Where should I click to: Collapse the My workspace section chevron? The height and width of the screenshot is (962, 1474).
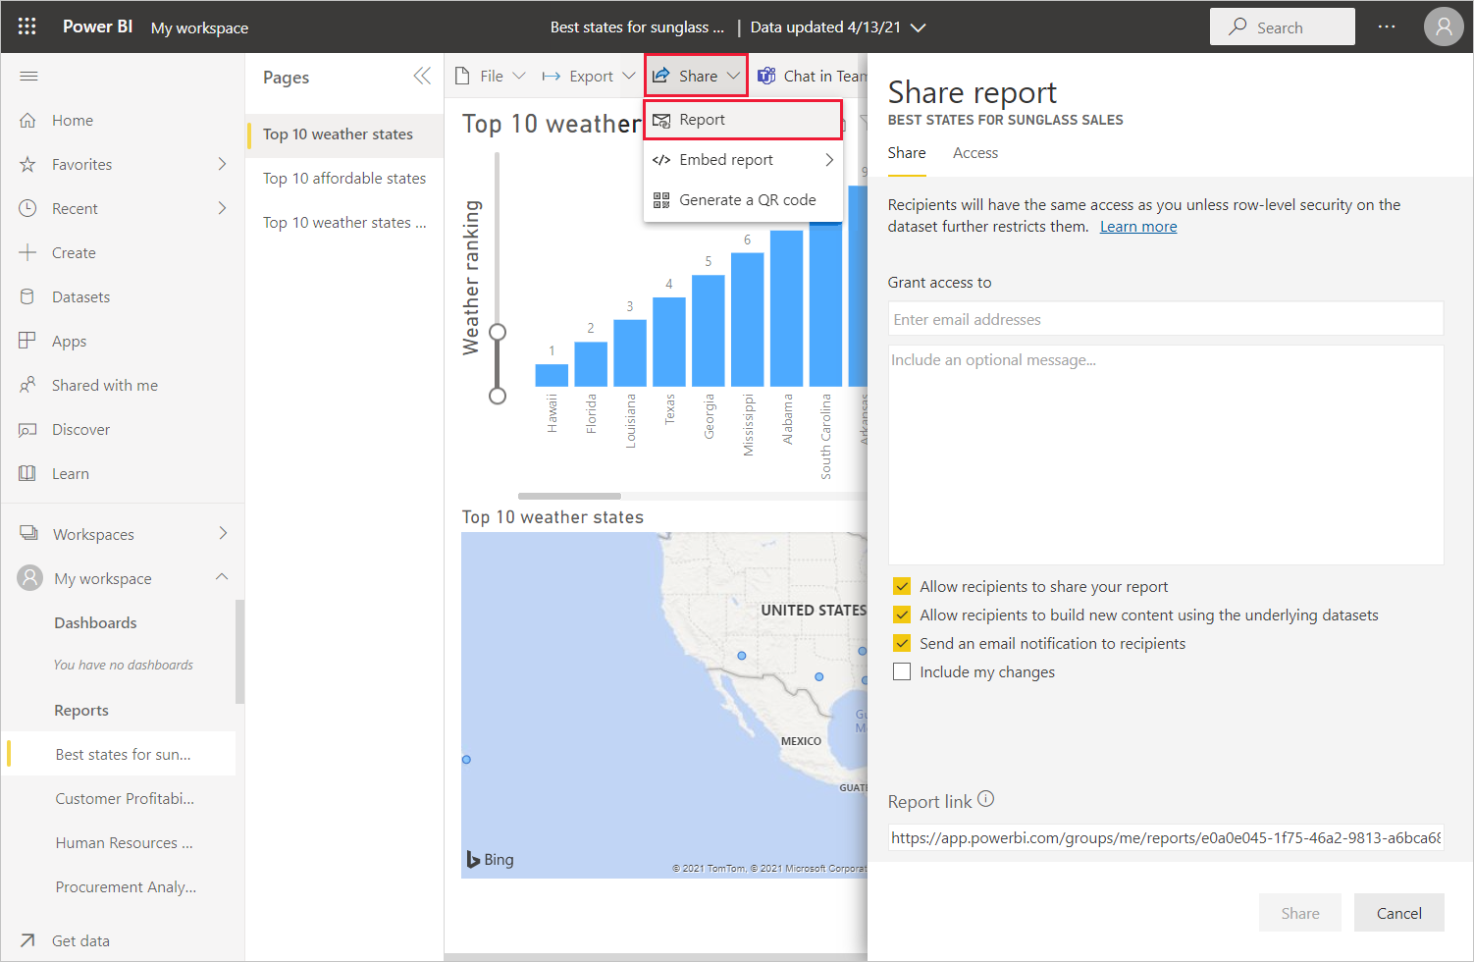tap(222, 577)
